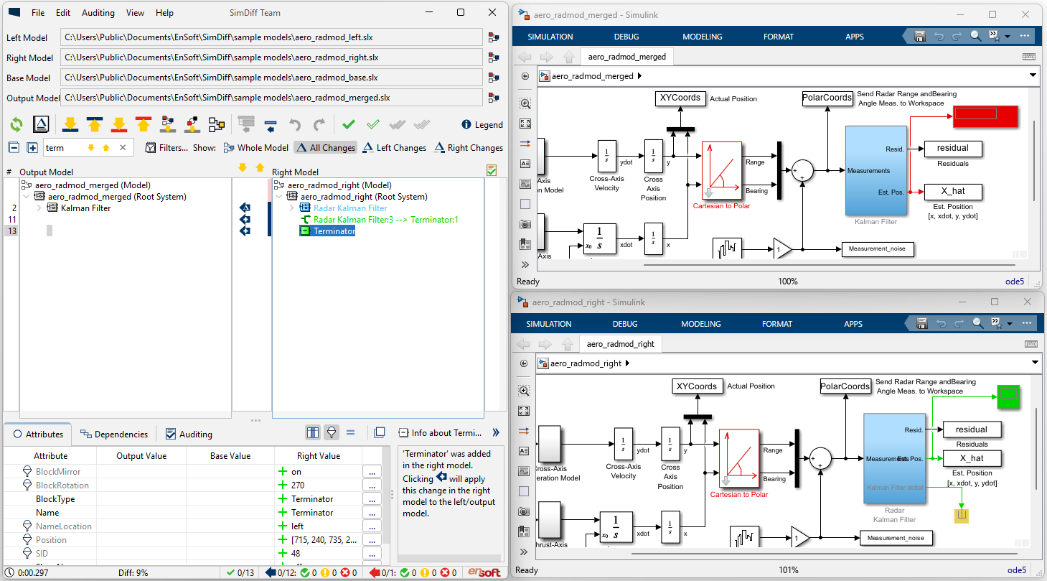Browse for the Left Model file

click(x=494, y=37)
